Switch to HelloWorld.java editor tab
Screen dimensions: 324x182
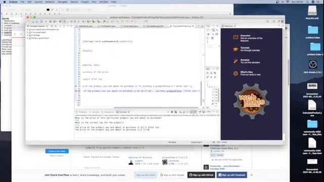(86, 26)
